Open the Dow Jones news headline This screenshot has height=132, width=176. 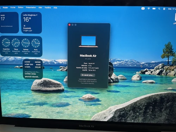pos(32,75)
